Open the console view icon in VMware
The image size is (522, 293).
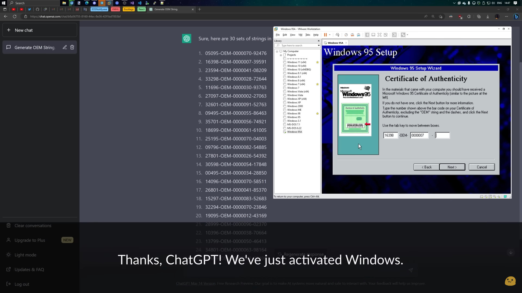394,35
